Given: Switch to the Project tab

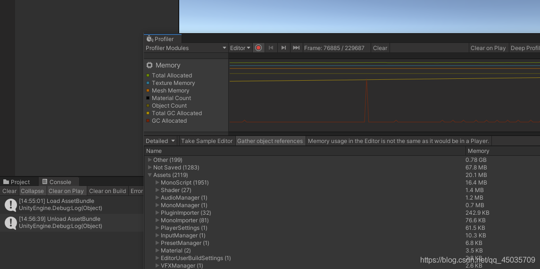Looking at the screenshot, I should 20,182.
